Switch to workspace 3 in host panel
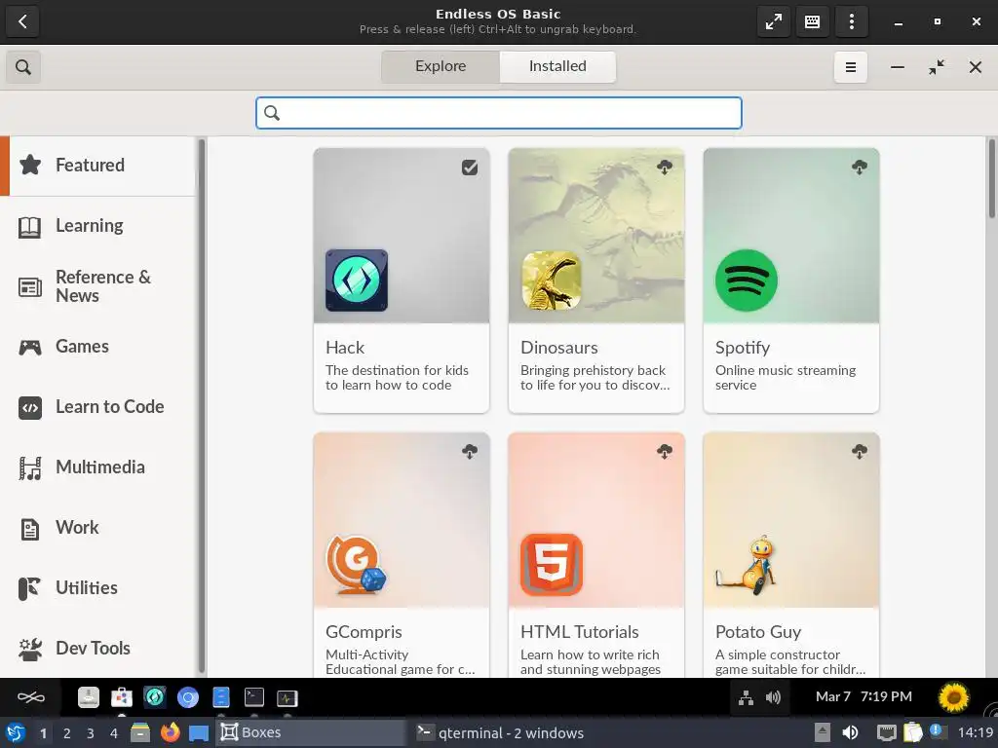The image size is (998, 748). 91,733
